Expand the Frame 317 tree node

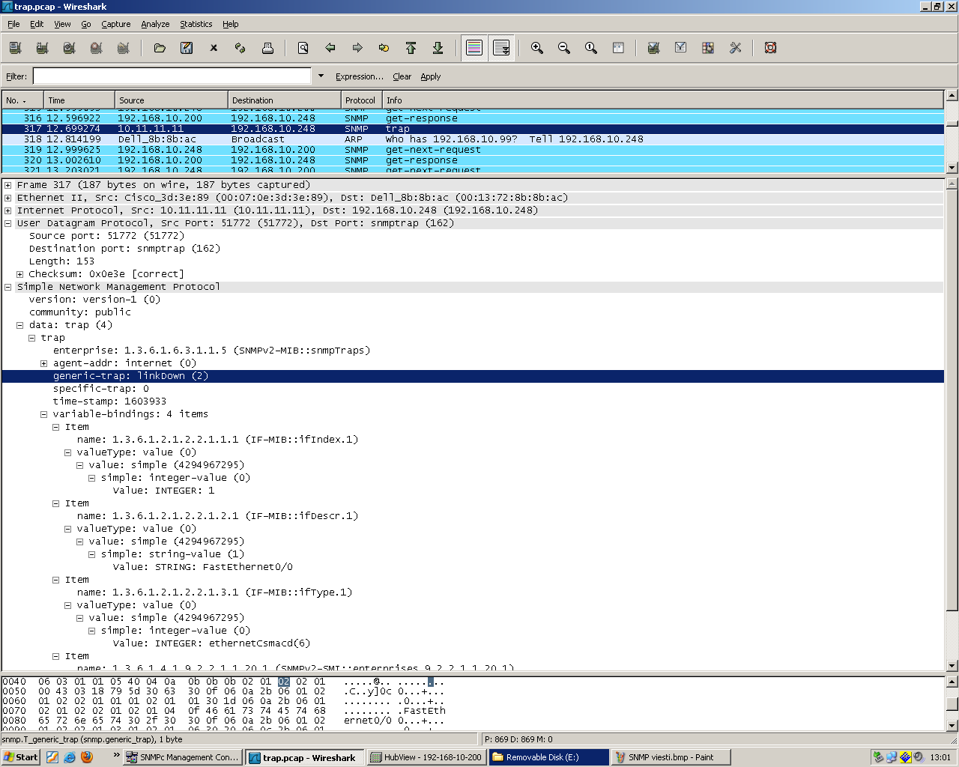pos(8,185)
